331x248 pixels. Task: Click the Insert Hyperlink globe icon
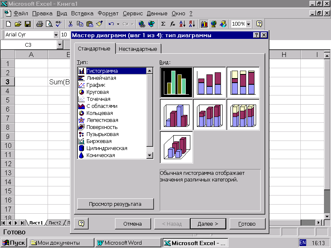coord(142,24)
